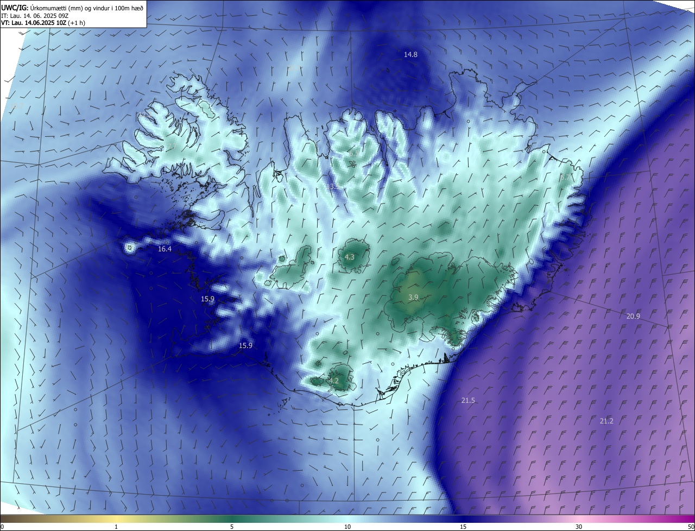The image size is (695, 531).
Task: Click the pink colorbar segment above 30
Action: [x=579, y=519]
